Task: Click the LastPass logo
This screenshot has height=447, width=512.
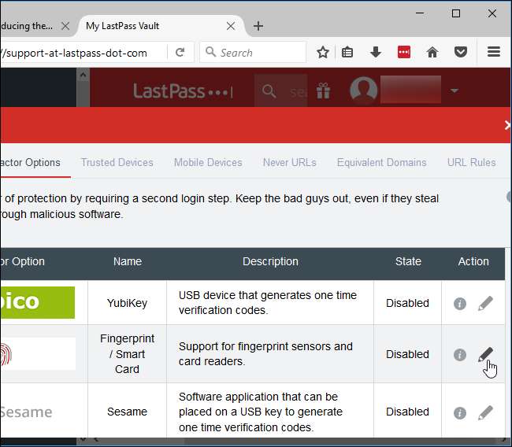Action: click(x=183, y=91)
